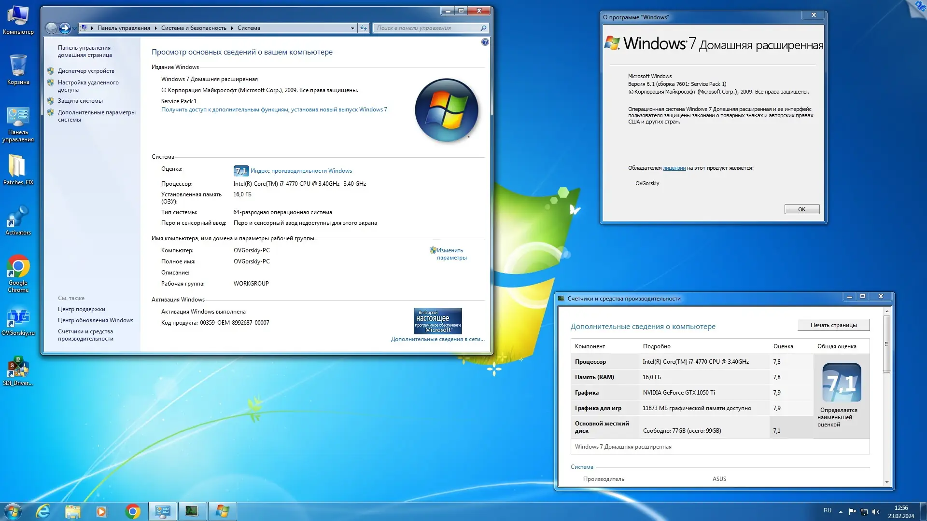The width and height of the screenshot is (927, 521).
Task: Click the volume speaker tray icon
Action: [x=876, y=512]
